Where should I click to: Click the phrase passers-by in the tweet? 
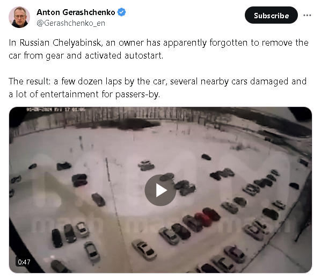pyautogui.click(x=137, y=95)
